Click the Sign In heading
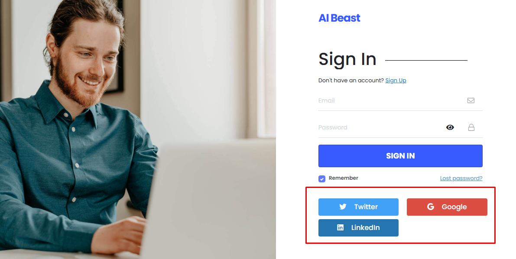This screenshot has height=259, width=516. pos(347,59)
